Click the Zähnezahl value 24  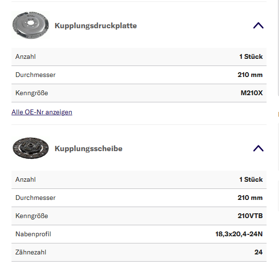click(x=258, y=252)
